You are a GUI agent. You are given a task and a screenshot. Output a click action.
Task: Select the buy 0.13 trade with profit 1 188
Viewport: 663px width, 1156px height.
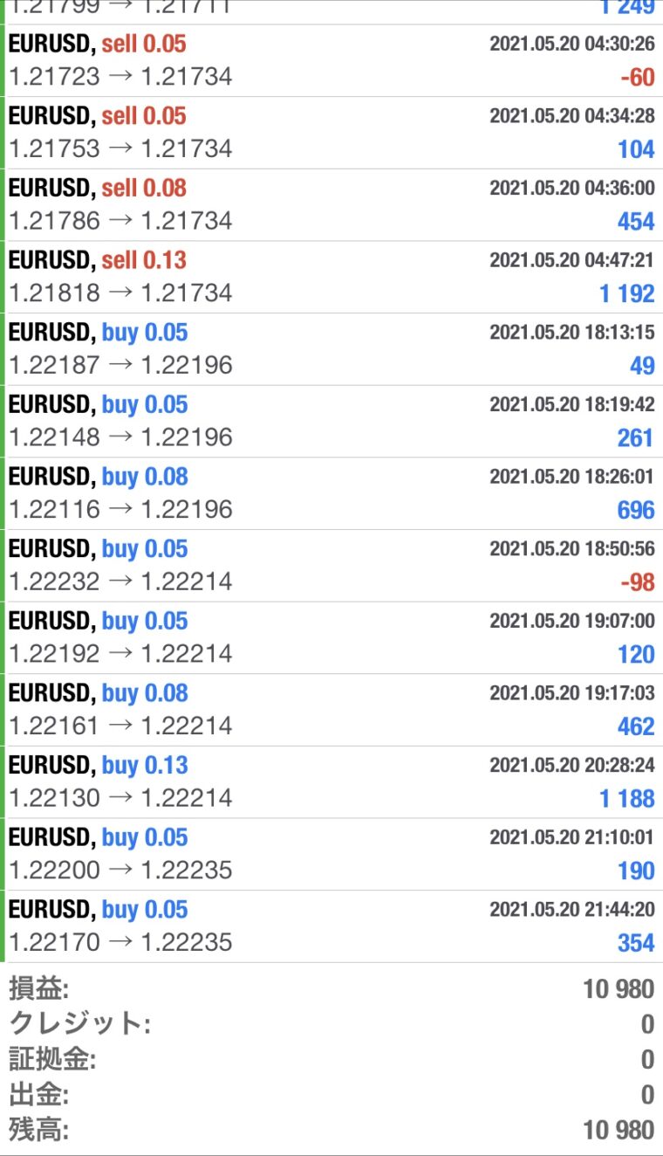(331, 782)
